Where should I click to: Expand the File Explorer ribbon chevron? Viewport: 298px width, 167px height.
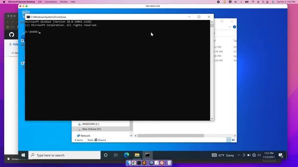[230, 27]
